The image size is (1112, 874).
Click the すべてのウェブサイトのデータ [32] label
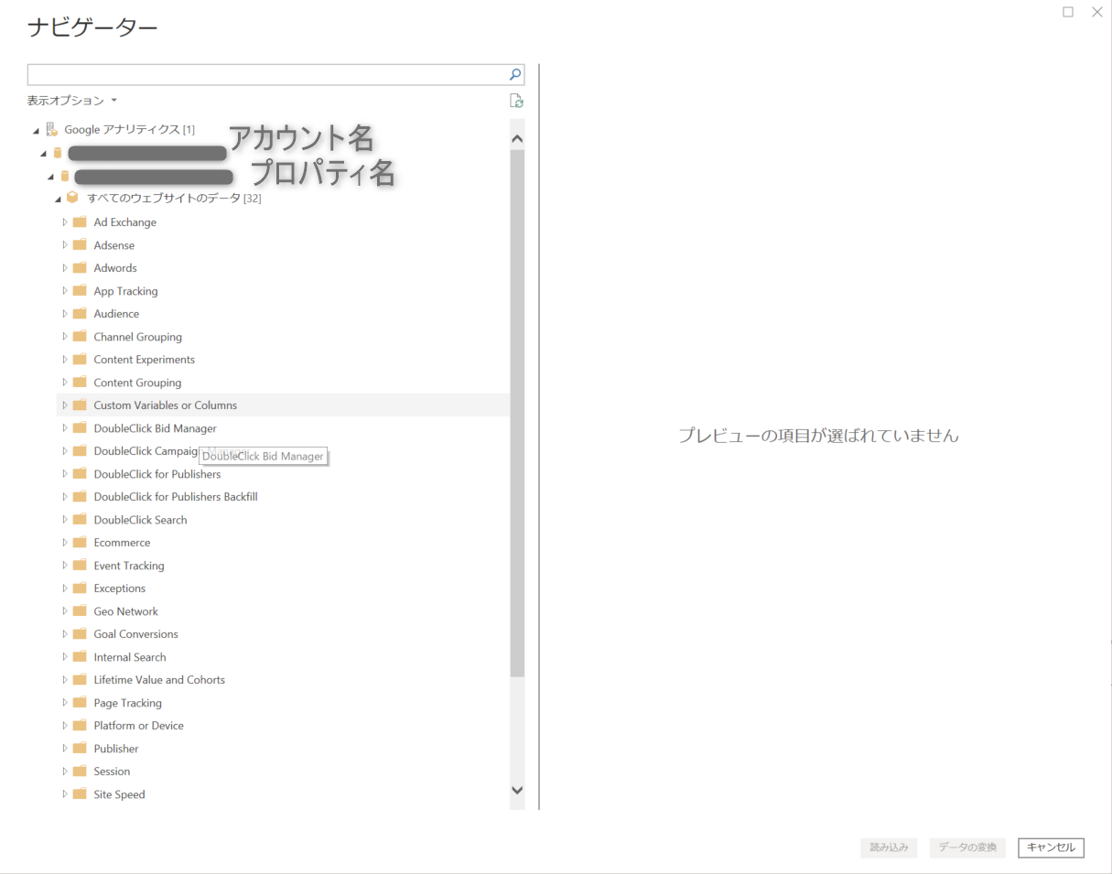174,199
